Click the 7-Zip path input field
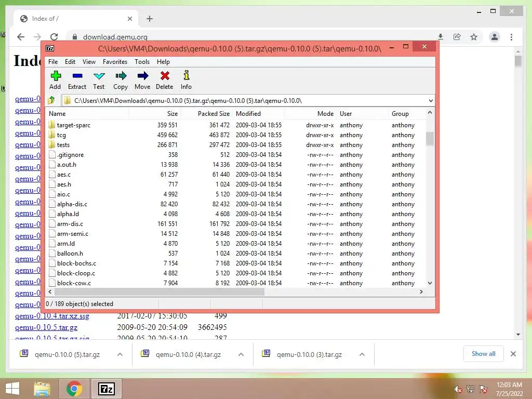 tap(244, 100)
